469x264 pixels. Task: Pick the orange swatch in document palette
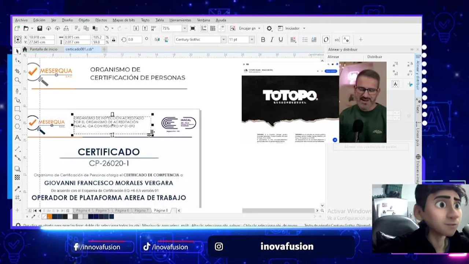tap(49, 216)
